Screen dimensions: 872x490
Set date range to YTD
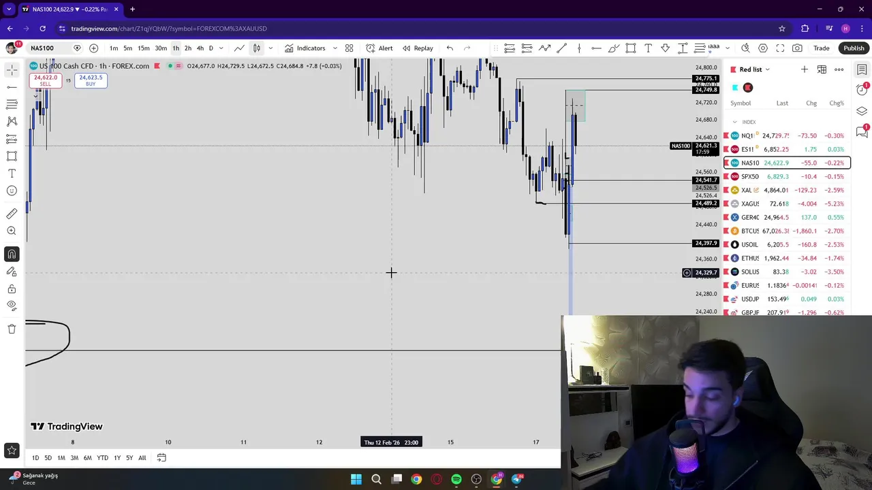pos(102,458)
